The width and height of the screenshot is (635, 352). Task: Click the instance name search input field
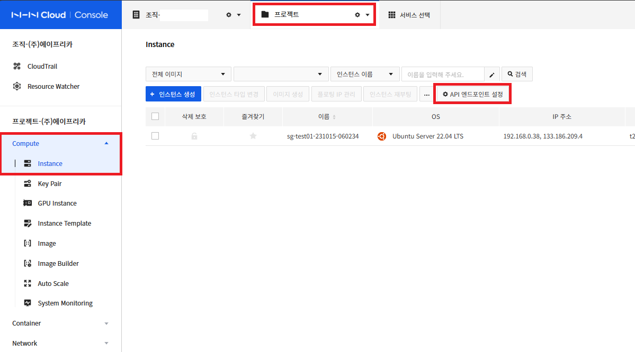pyautogui.click(x=443, y=74)
